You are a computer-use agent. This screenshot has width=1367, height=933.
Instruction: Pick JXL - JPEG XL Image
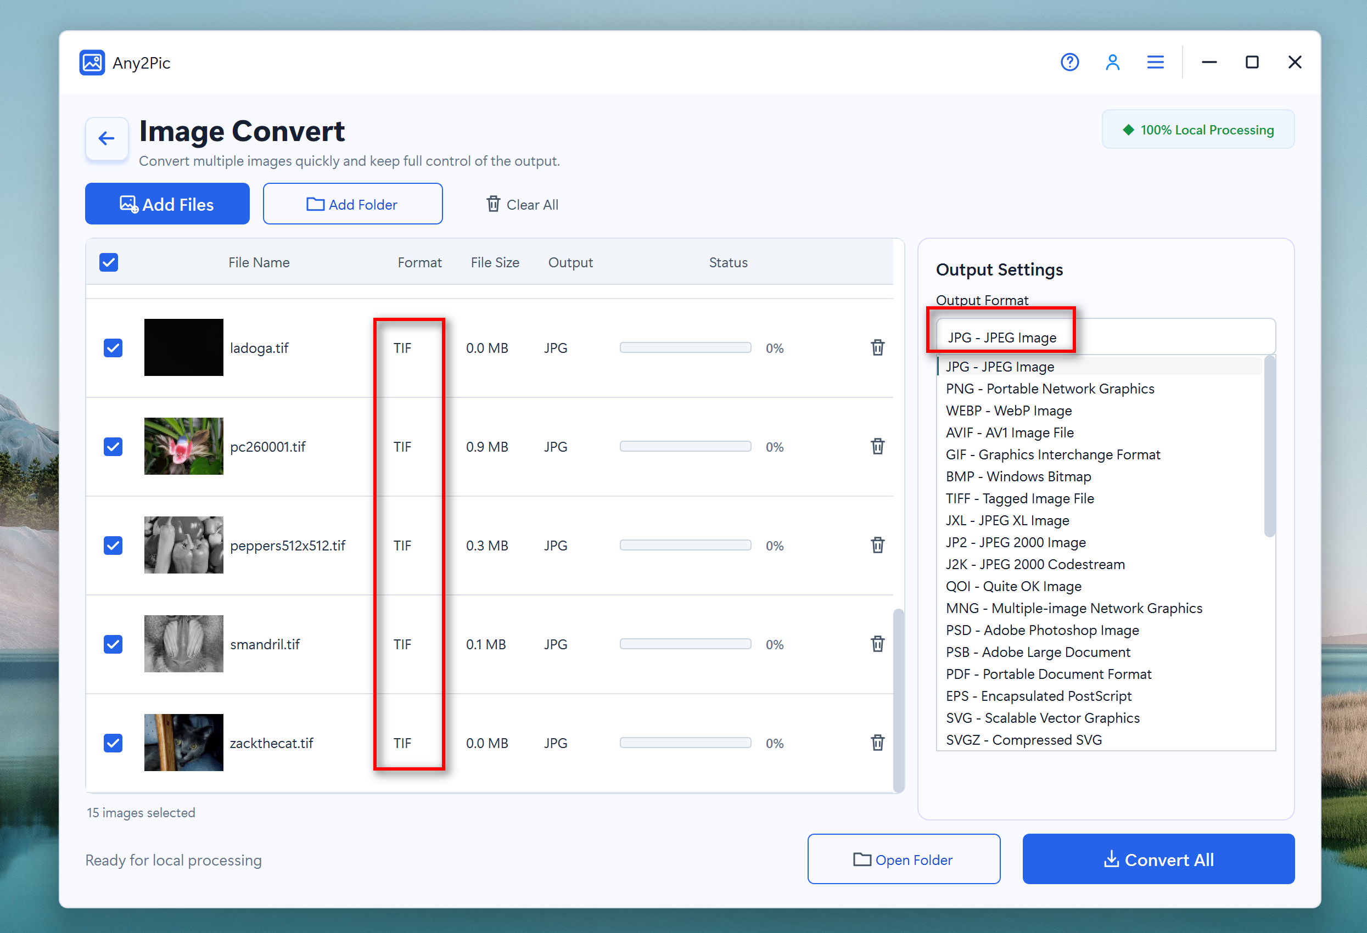[1100, 520]
